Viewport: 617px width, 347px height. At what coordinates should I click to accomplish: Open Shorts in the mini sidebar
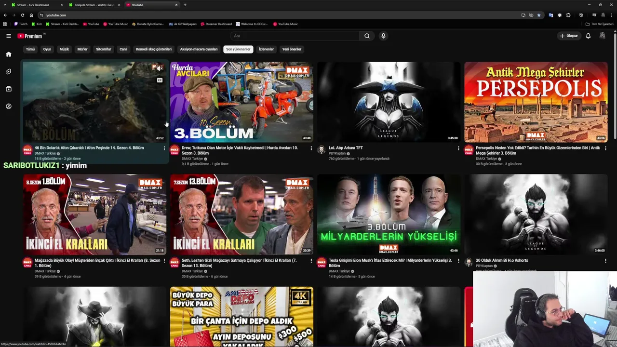click(8, 71)
